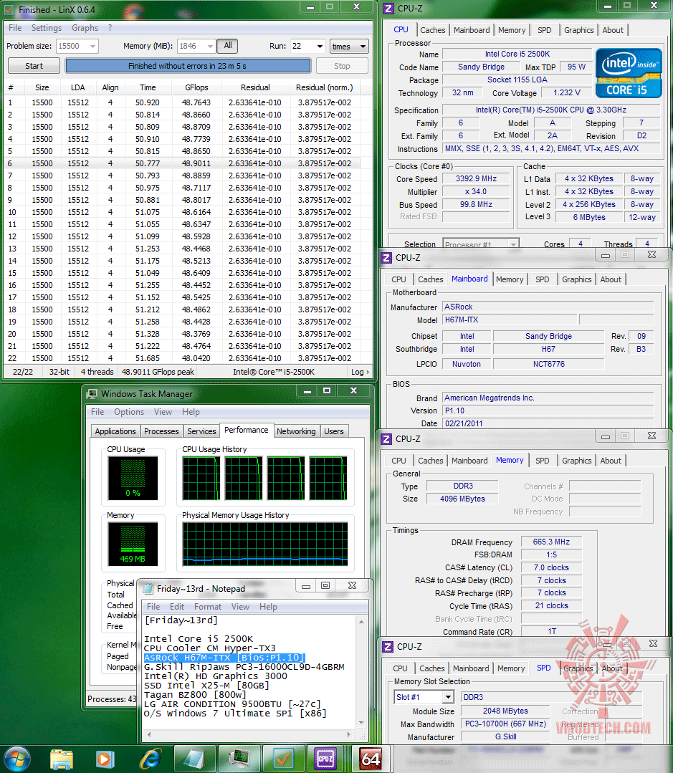Launch Internet Explorer from taskbar
Viewport: 673px width, 773px height.
click(151, 759)
